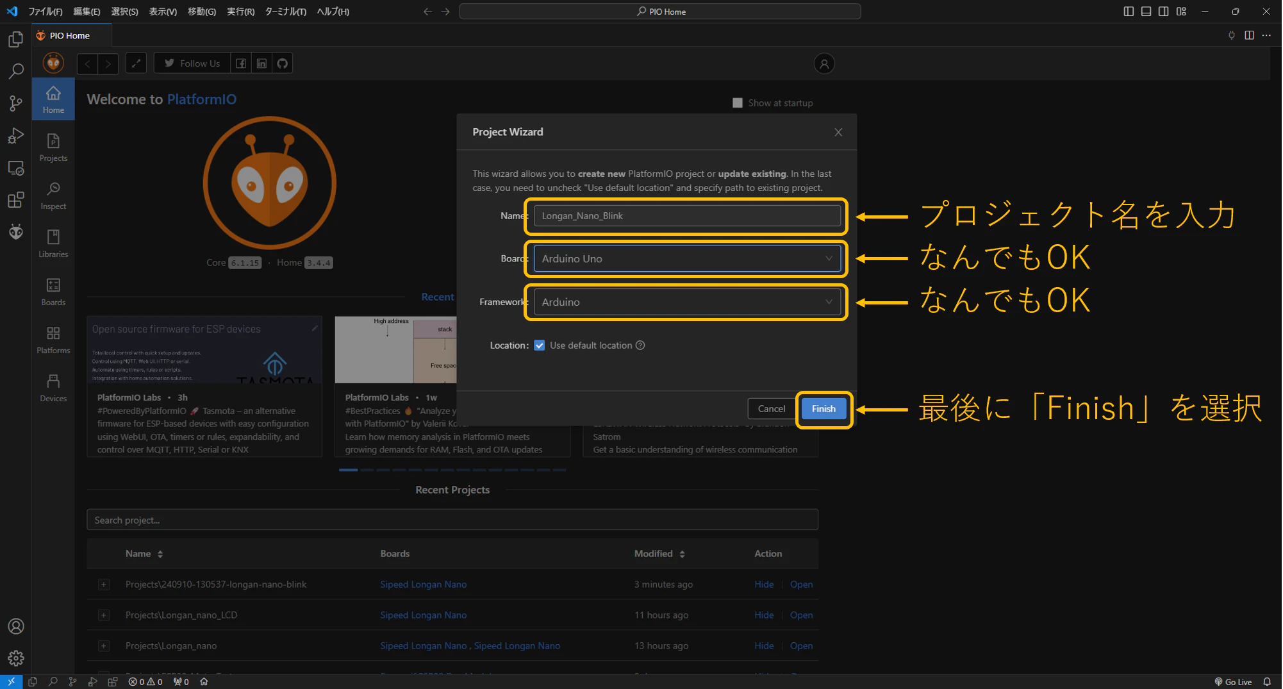
Task: Click the PlatformIO alien icon in activity bar
Action: [16, 231]
